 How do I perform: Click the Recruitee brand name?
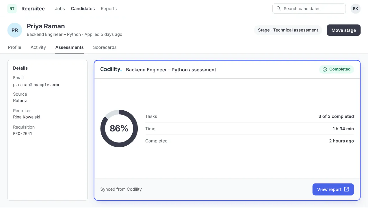click(x=33, y=9)
